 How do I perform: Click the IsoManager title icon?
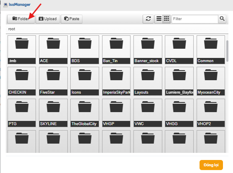(x=5, y=5)
